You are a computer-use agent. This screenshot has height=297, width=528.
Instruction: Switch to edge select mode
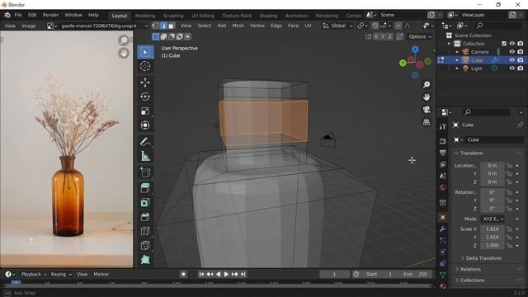click(x=163, y=26)
